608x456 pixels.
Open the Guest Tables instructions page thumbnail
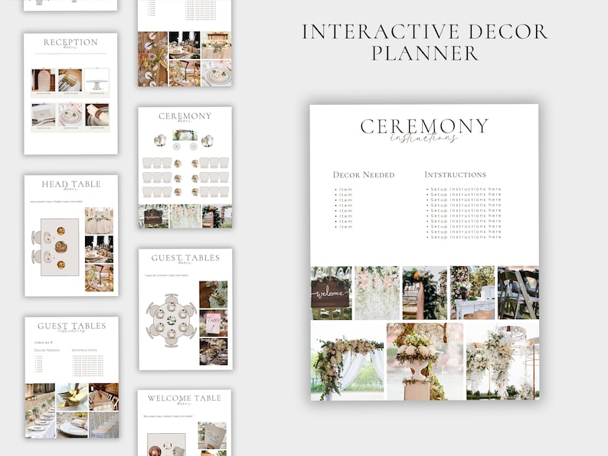[72, 377]
